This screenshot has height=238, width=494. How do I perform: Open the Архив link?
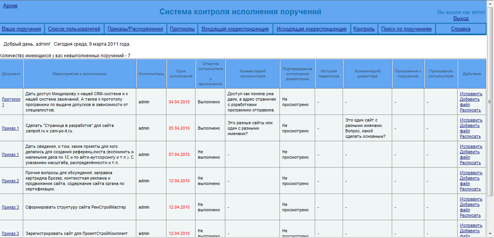pyautogui.click(x=10, y=6)
